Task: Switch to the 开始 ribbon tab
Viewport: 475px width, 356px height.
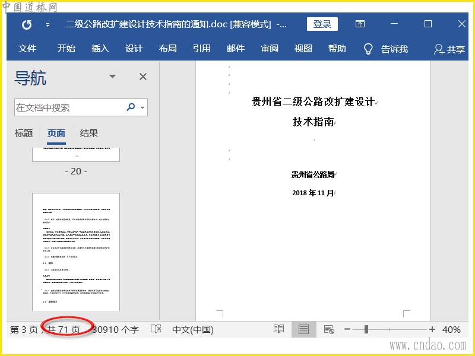Action: coord(66,49)
